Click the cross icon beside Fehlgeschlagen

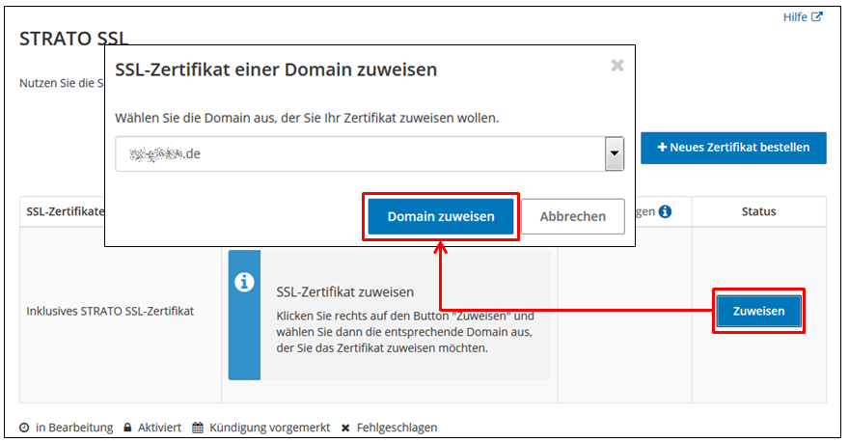pyautogui.click(x=345, y=428)
